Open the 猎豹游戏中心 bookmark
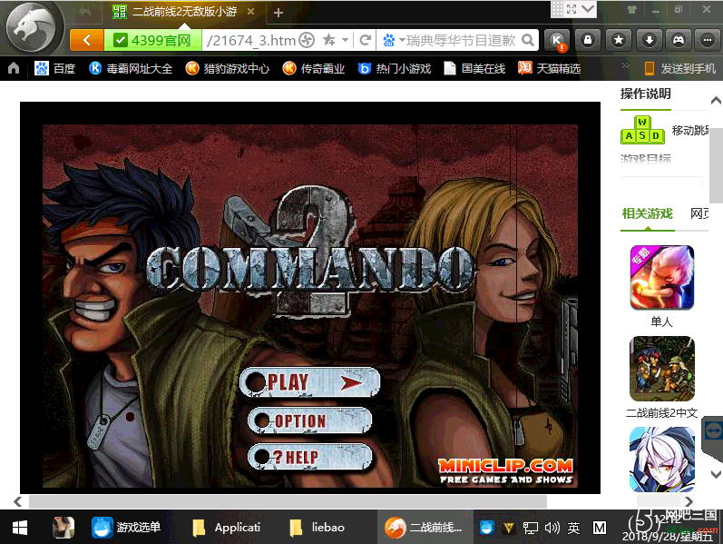Image resolution: width=723 pixels, height=544 pixels. point(228,68)
